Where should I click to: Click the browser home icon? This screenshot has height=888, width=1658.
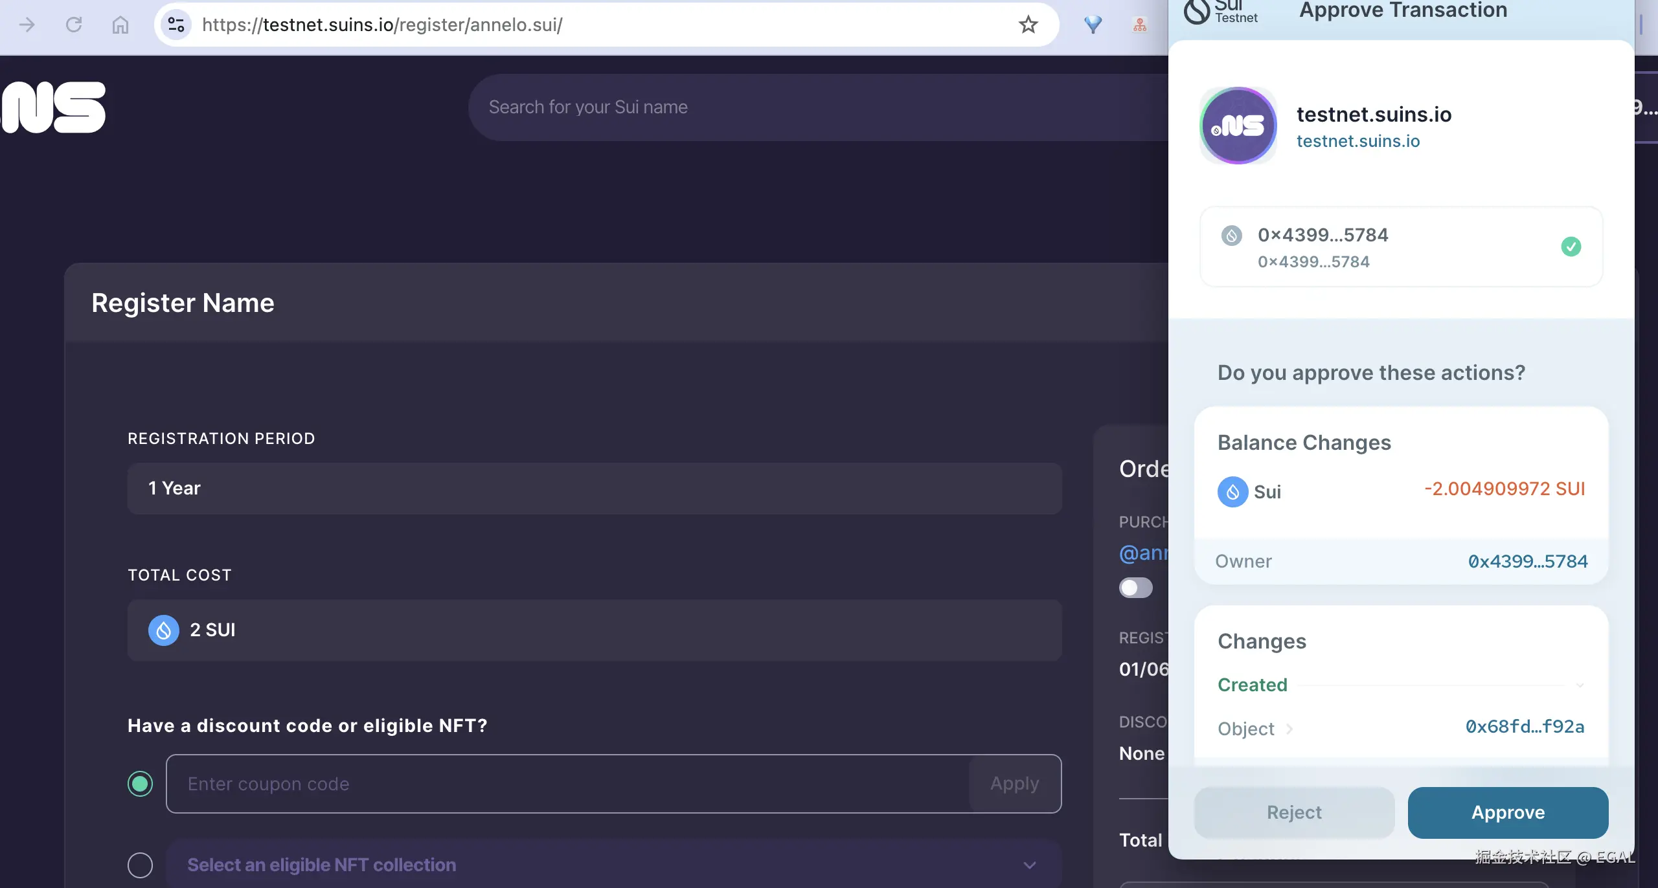[x=120, y=25]
